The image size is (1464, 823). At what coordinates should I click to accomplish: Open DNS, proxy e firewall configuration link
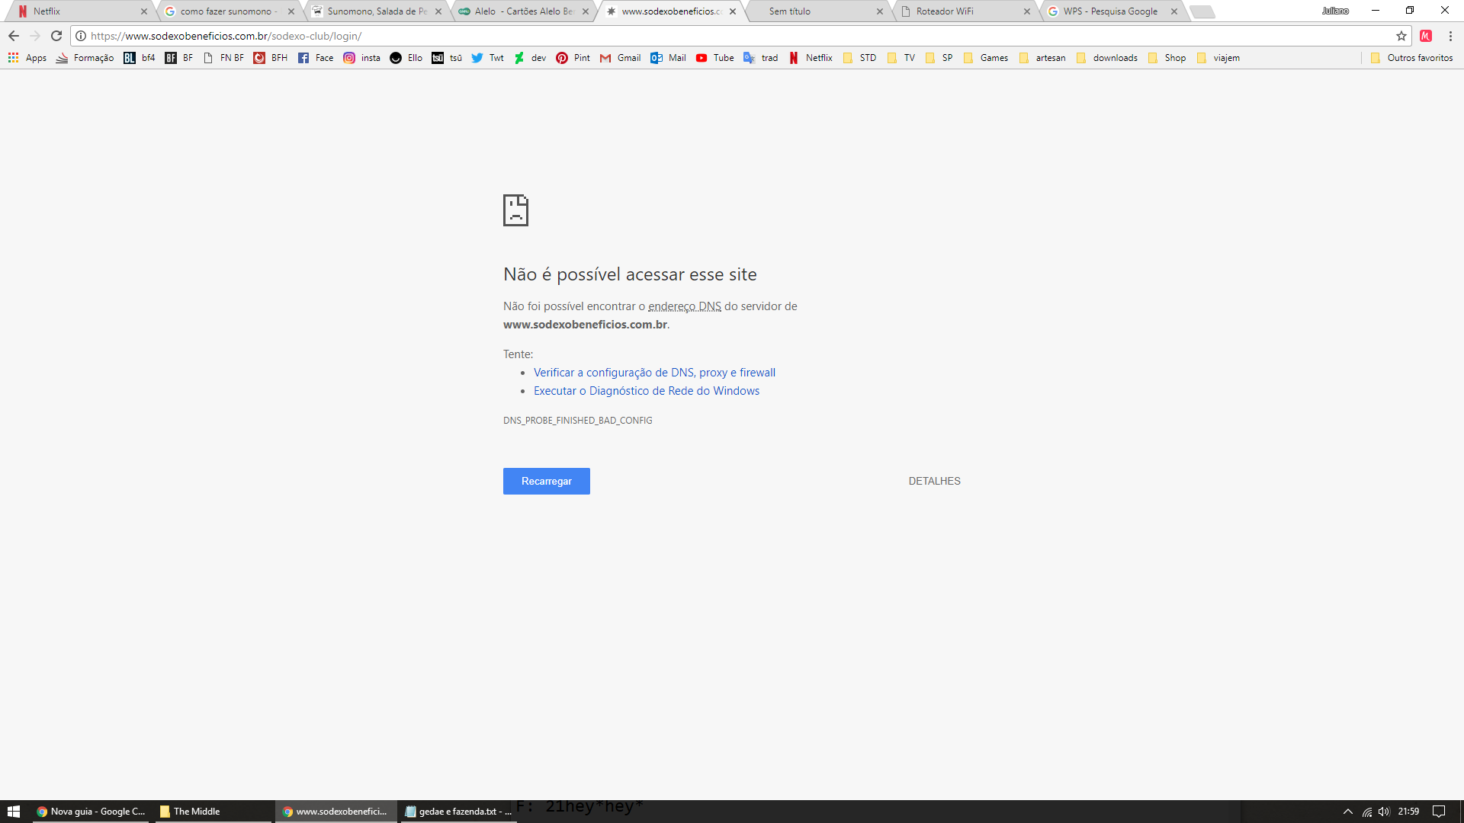click(x=654, y=373)
